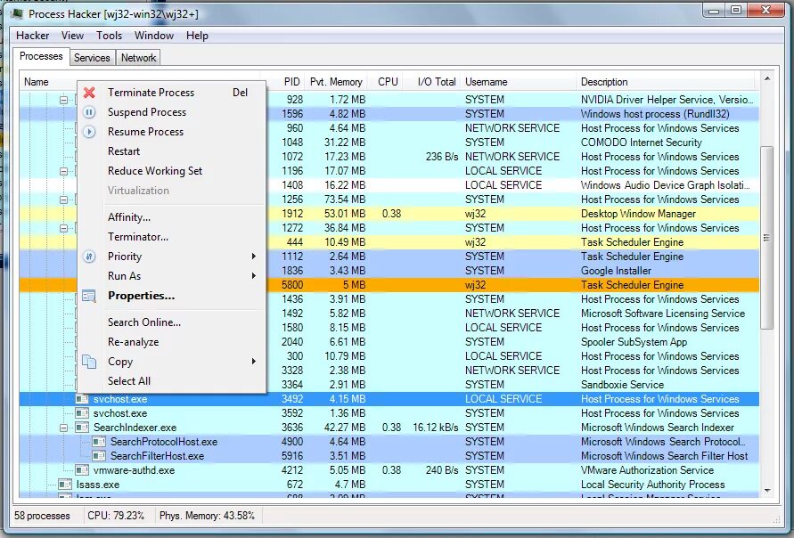Select the Microsoft Software Licensing Service row
Viewport: 794px width, 538px height.
pos(389,314)
